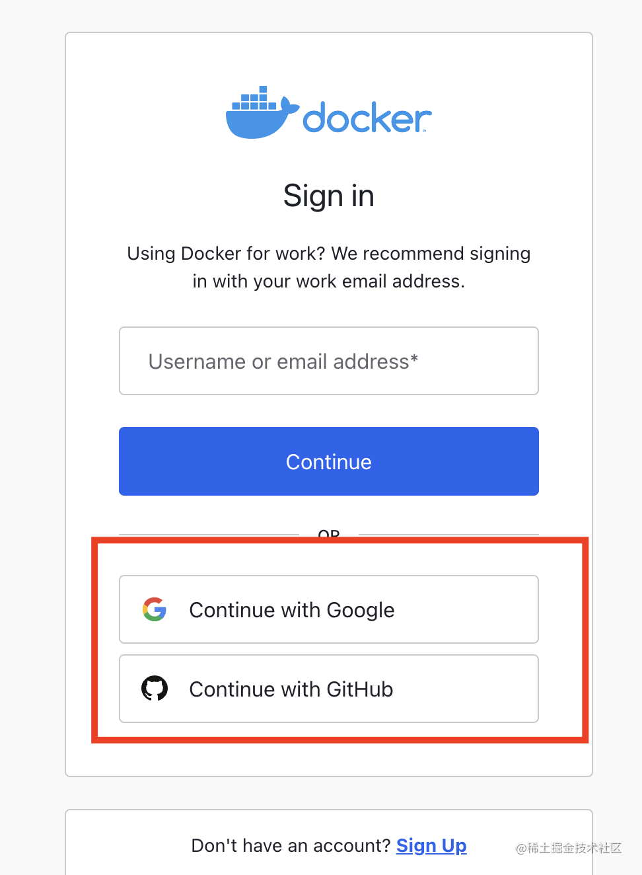Image resolution: width=642 pixels, height=875 pixels.
Task: Click the 稀土掘金技术社区 watermark
Action: [x=569, y=848]
